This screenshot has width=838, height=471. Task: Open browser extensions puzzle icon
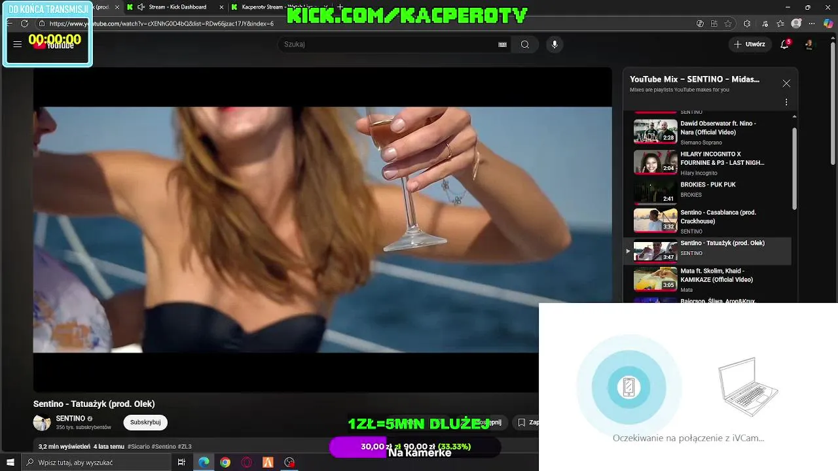(747, 24)
